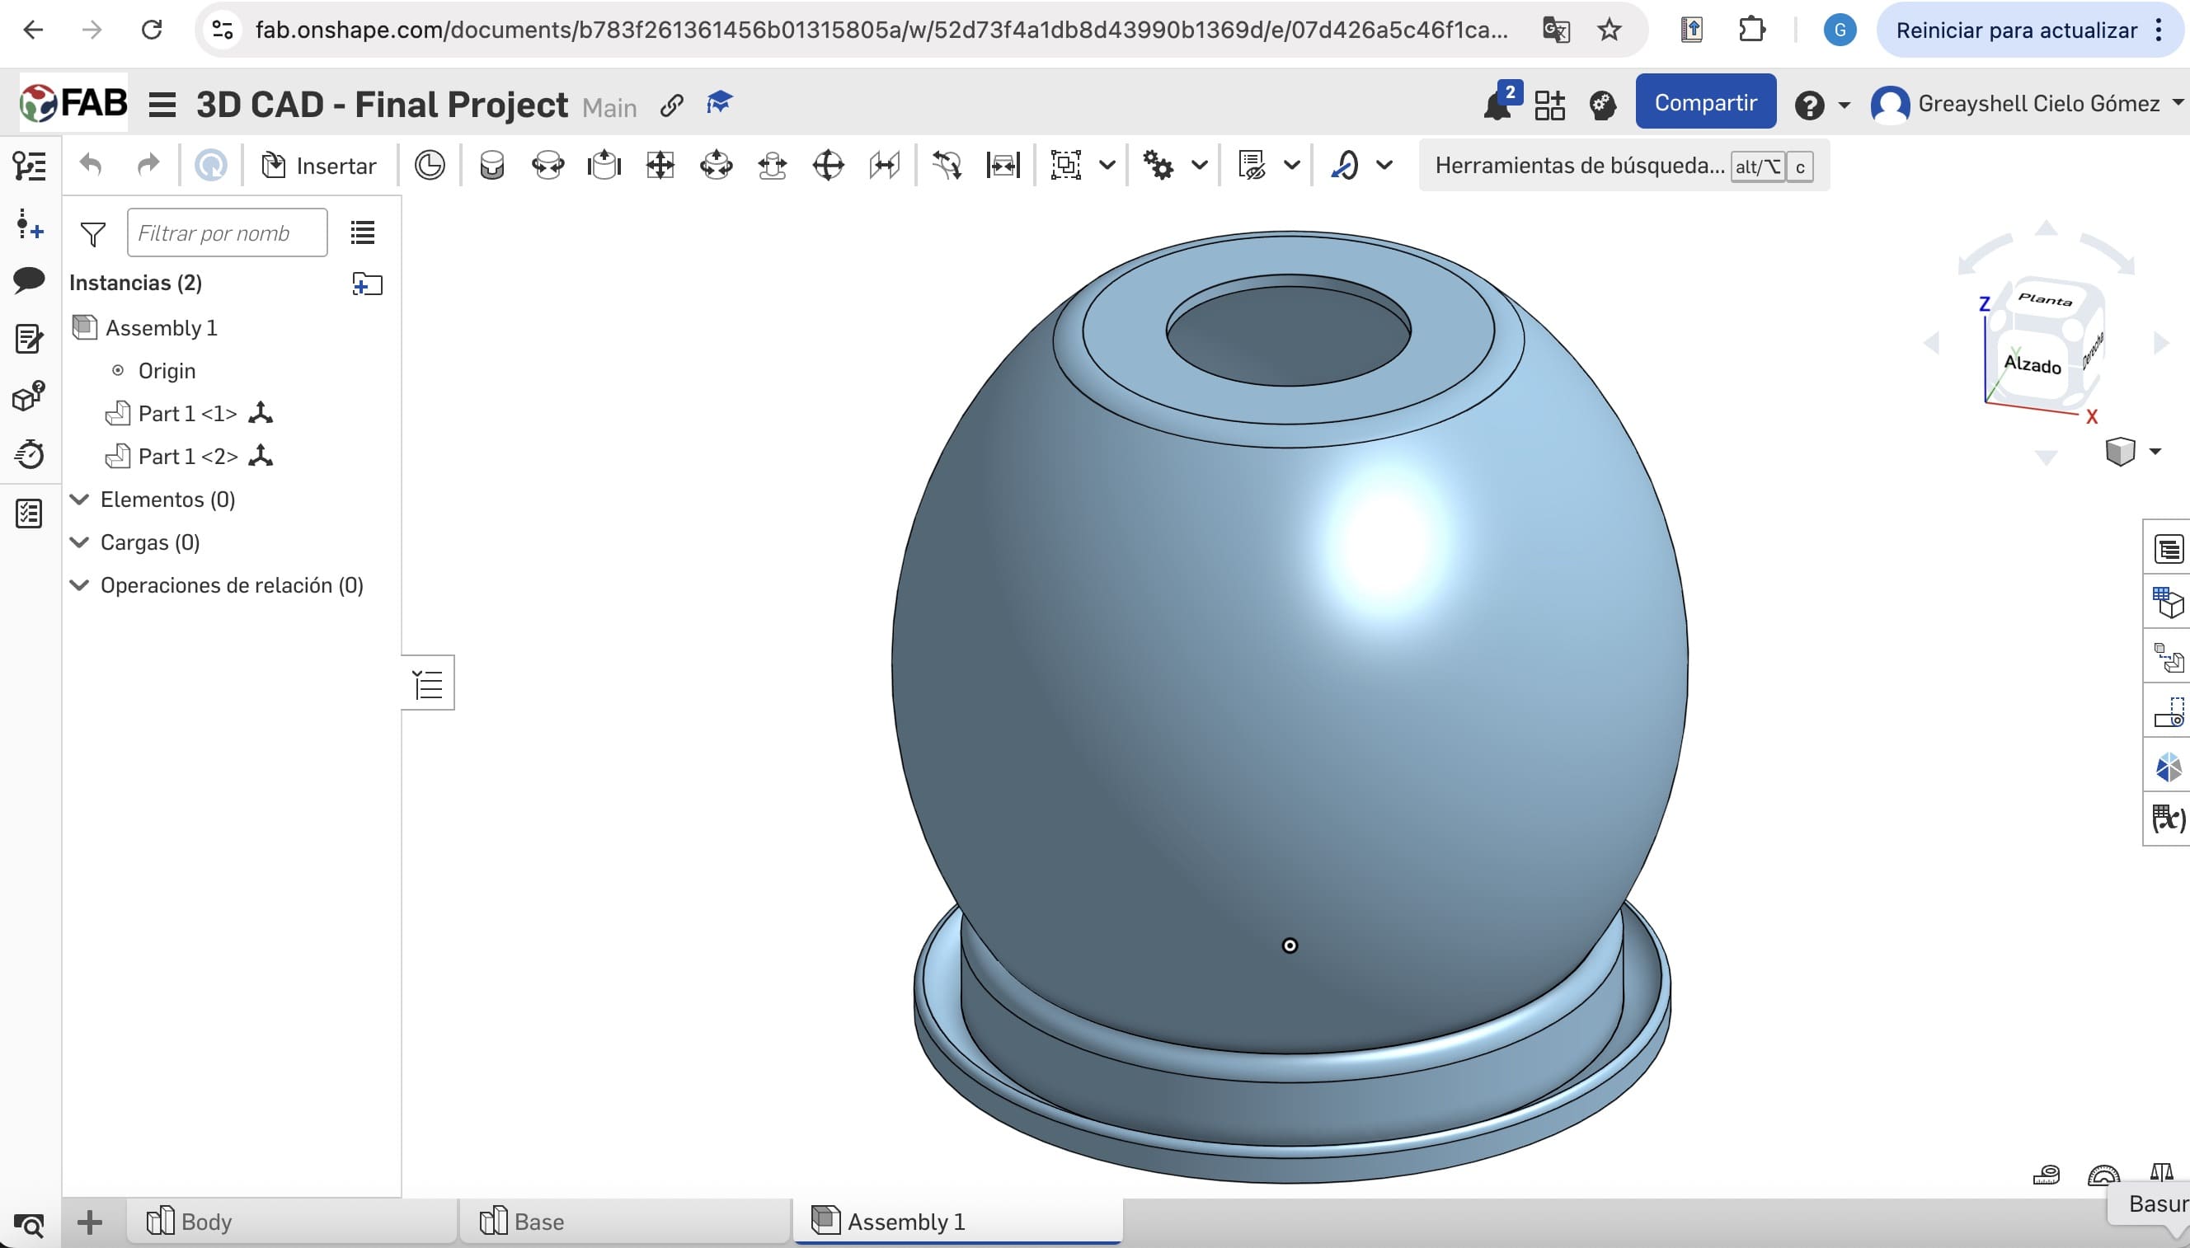2190x1248 pixels.
Task: Toggle the instance list view icon
Action: (363, 232)
